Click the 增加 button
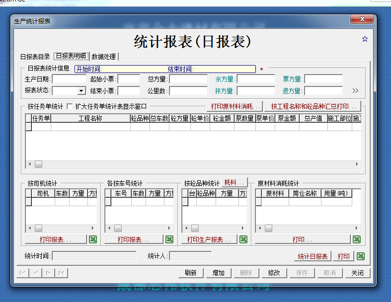391x302 pixels. tap(218, 273)
